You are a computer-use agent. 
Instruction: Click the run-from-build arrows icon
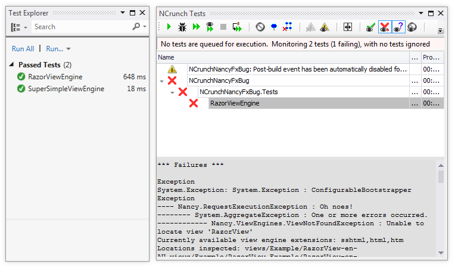point(237,27)
